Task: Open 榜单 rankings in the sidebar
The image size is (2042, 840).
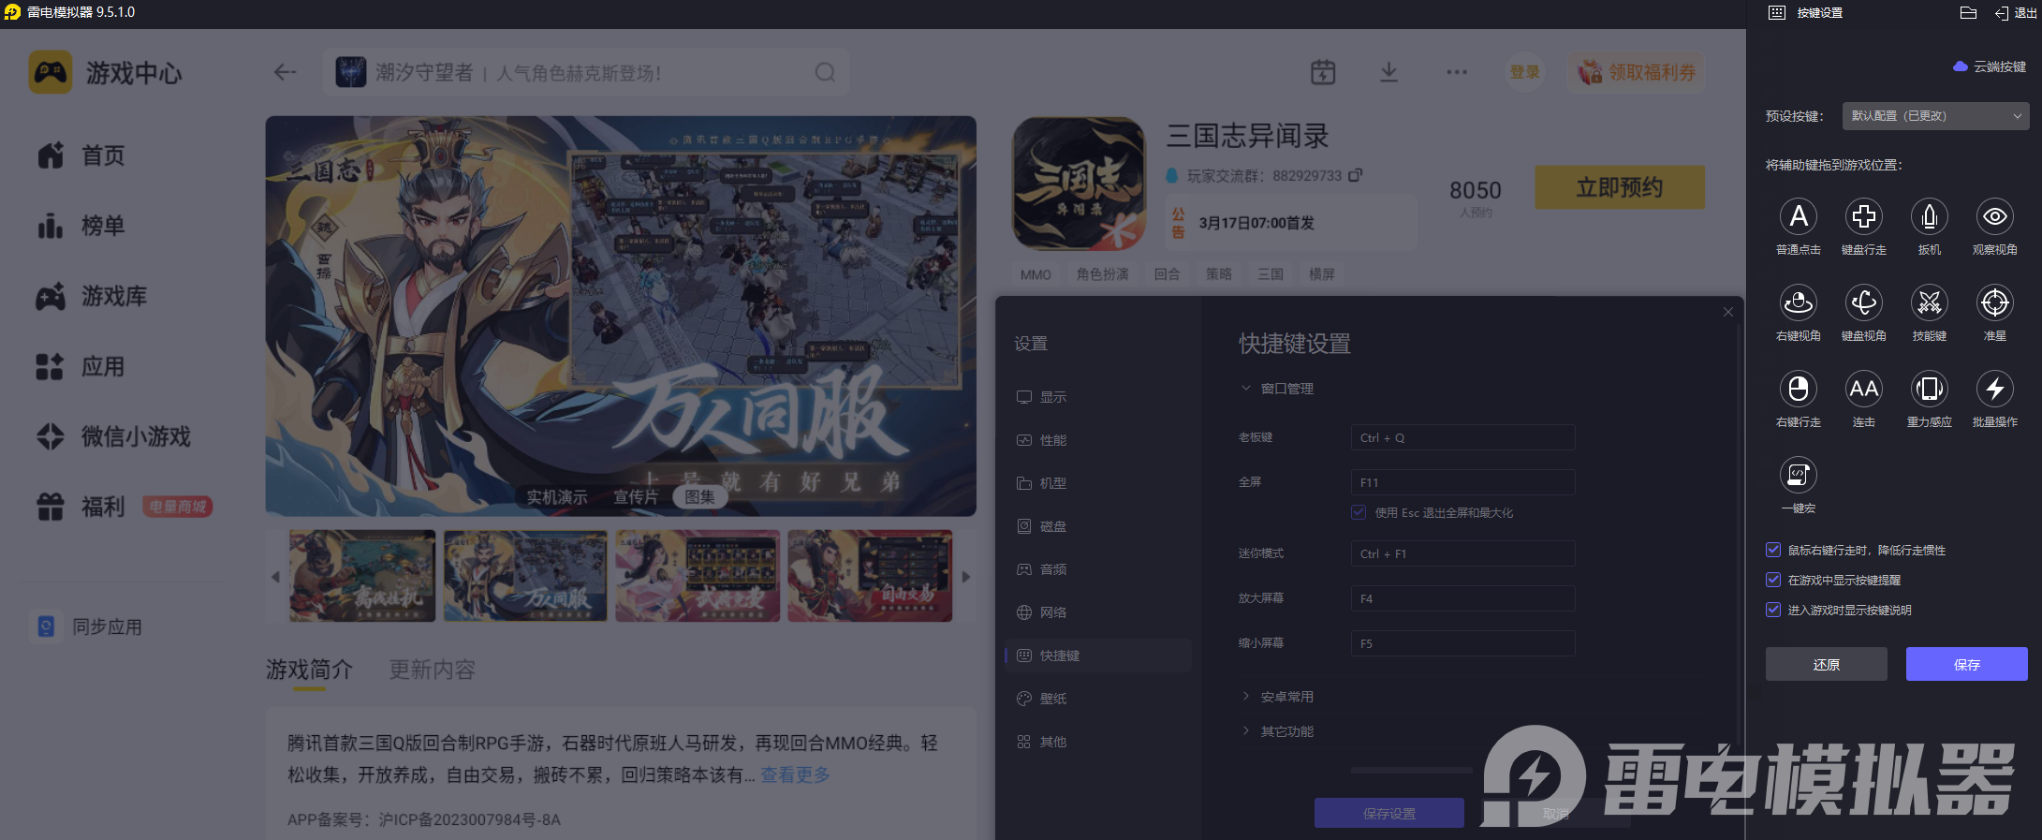Action: [81, 226]
